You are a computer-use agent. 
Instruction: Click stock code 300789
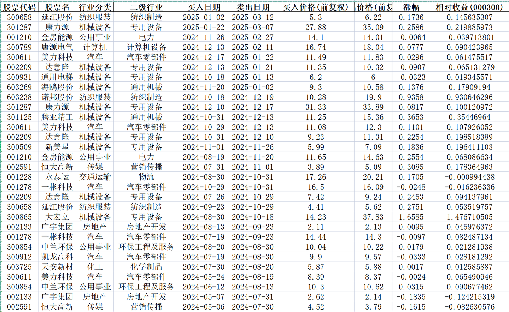(19, 47)
